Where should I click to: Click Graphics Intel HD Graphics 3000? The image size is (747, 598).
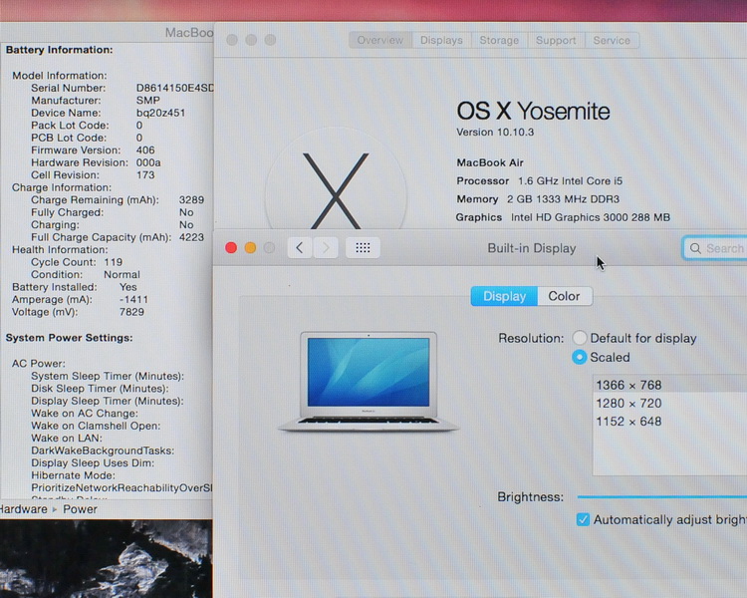pyautogui.click(x=563, y=217)
